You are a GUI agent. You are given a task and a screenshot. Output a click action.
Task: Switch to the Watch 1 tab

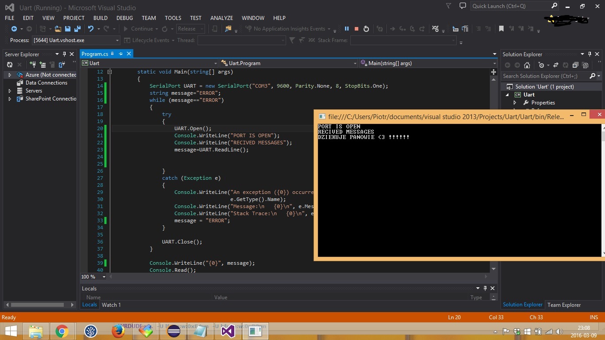click(111, 305)
